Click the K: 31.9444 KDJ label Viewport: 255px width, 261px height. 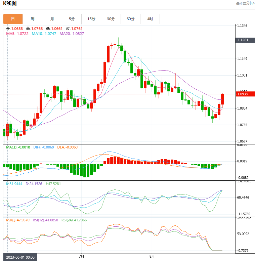(14, 184)
